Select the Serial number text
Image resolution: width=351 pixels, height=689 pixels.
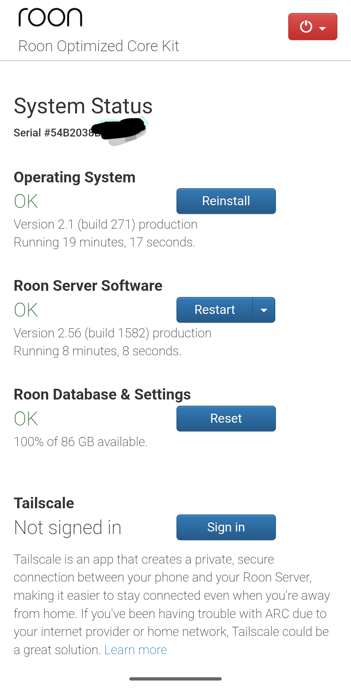(x=55, y=133)
